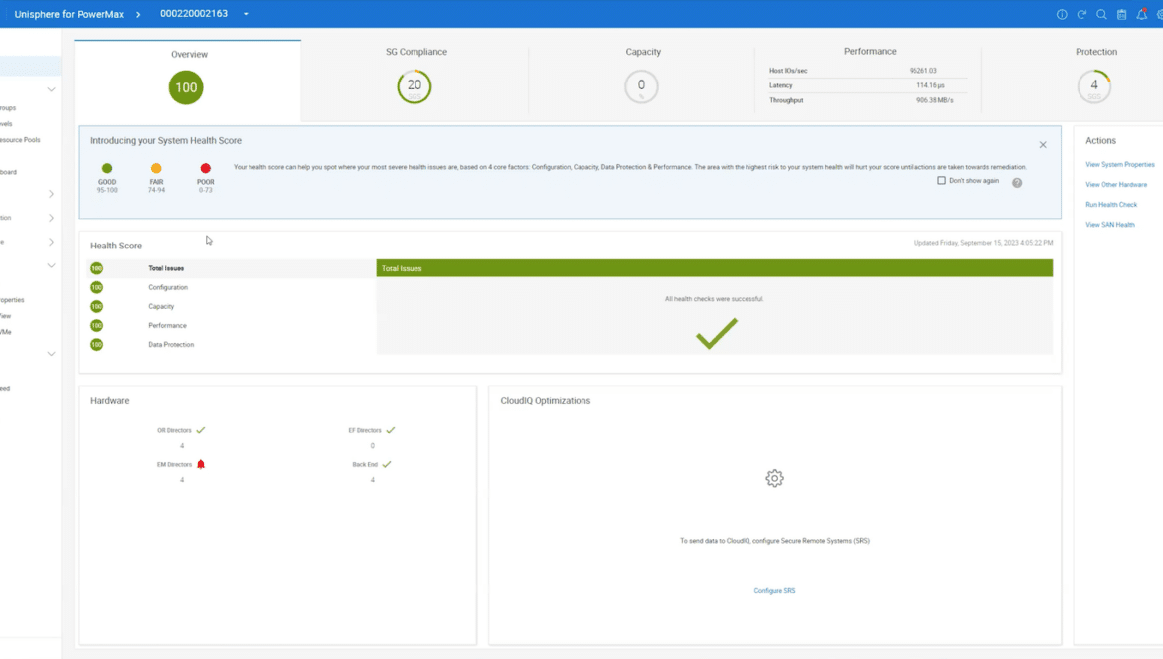The width and height of the screenshot is (1163, 659).
Task: Click the green Total Issues header bar
Action: click(x=715, y=268)
